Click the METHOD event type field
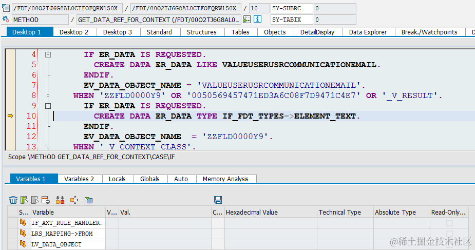Screen dimensions: 475x250 pos(40,20)
